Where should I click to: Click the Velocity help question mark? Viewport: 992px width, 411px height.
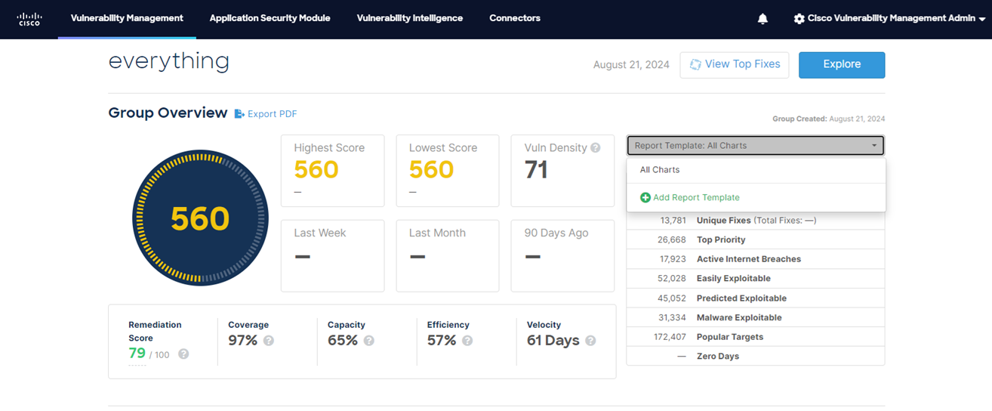click(590, 341)
